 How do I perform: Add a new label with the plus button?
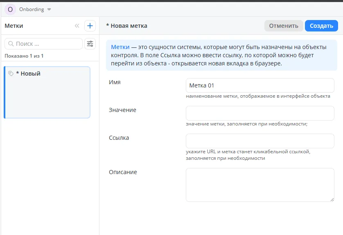[90, 26]
